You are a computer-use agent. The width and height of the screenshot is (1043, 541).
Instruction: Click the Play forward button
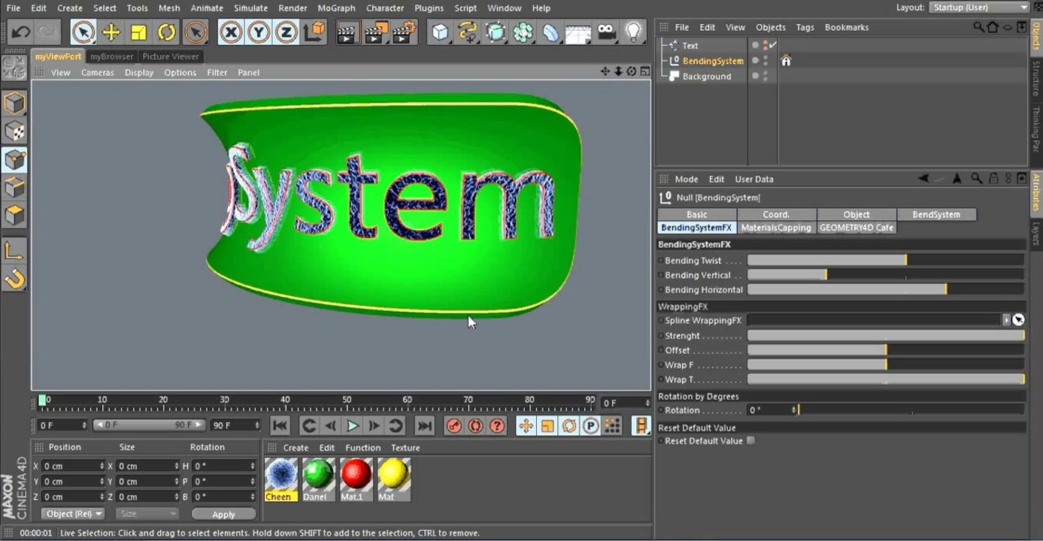pyautogui.click(x=352, y=426)
